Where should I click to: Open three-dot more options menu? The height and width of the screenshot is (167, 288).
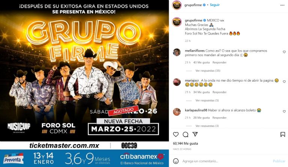coord(282,5)
